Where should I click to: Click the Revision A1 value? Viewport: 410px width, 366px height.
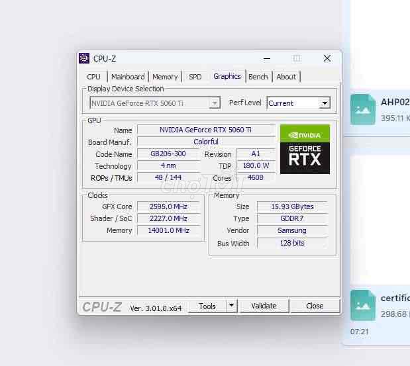pyautogui.click(x=256, y=154)
